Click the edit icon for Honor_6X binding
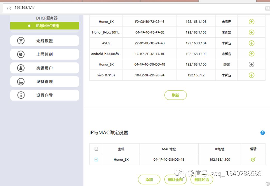The width and height of the screenshot is (270, 186). pos(253,159)
